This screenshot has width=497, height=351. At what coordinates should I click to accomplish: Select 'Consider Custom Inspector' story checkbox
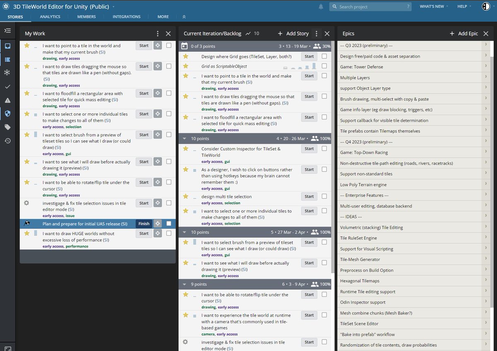(x=324, y=149)
